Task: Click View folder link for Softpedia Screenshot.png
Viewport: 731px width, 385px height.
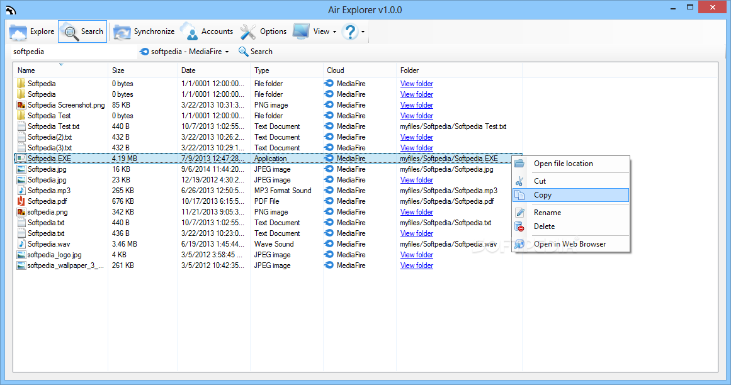Action: (x=417, y=105)
